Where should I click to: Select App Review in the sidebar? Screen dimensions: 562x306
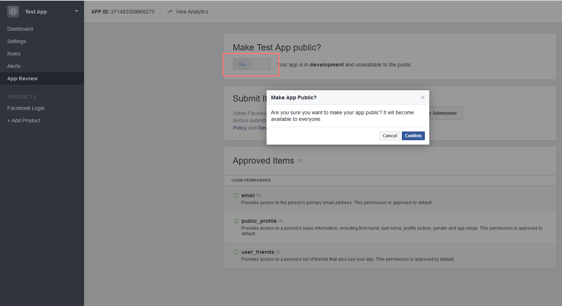point(42,79)
